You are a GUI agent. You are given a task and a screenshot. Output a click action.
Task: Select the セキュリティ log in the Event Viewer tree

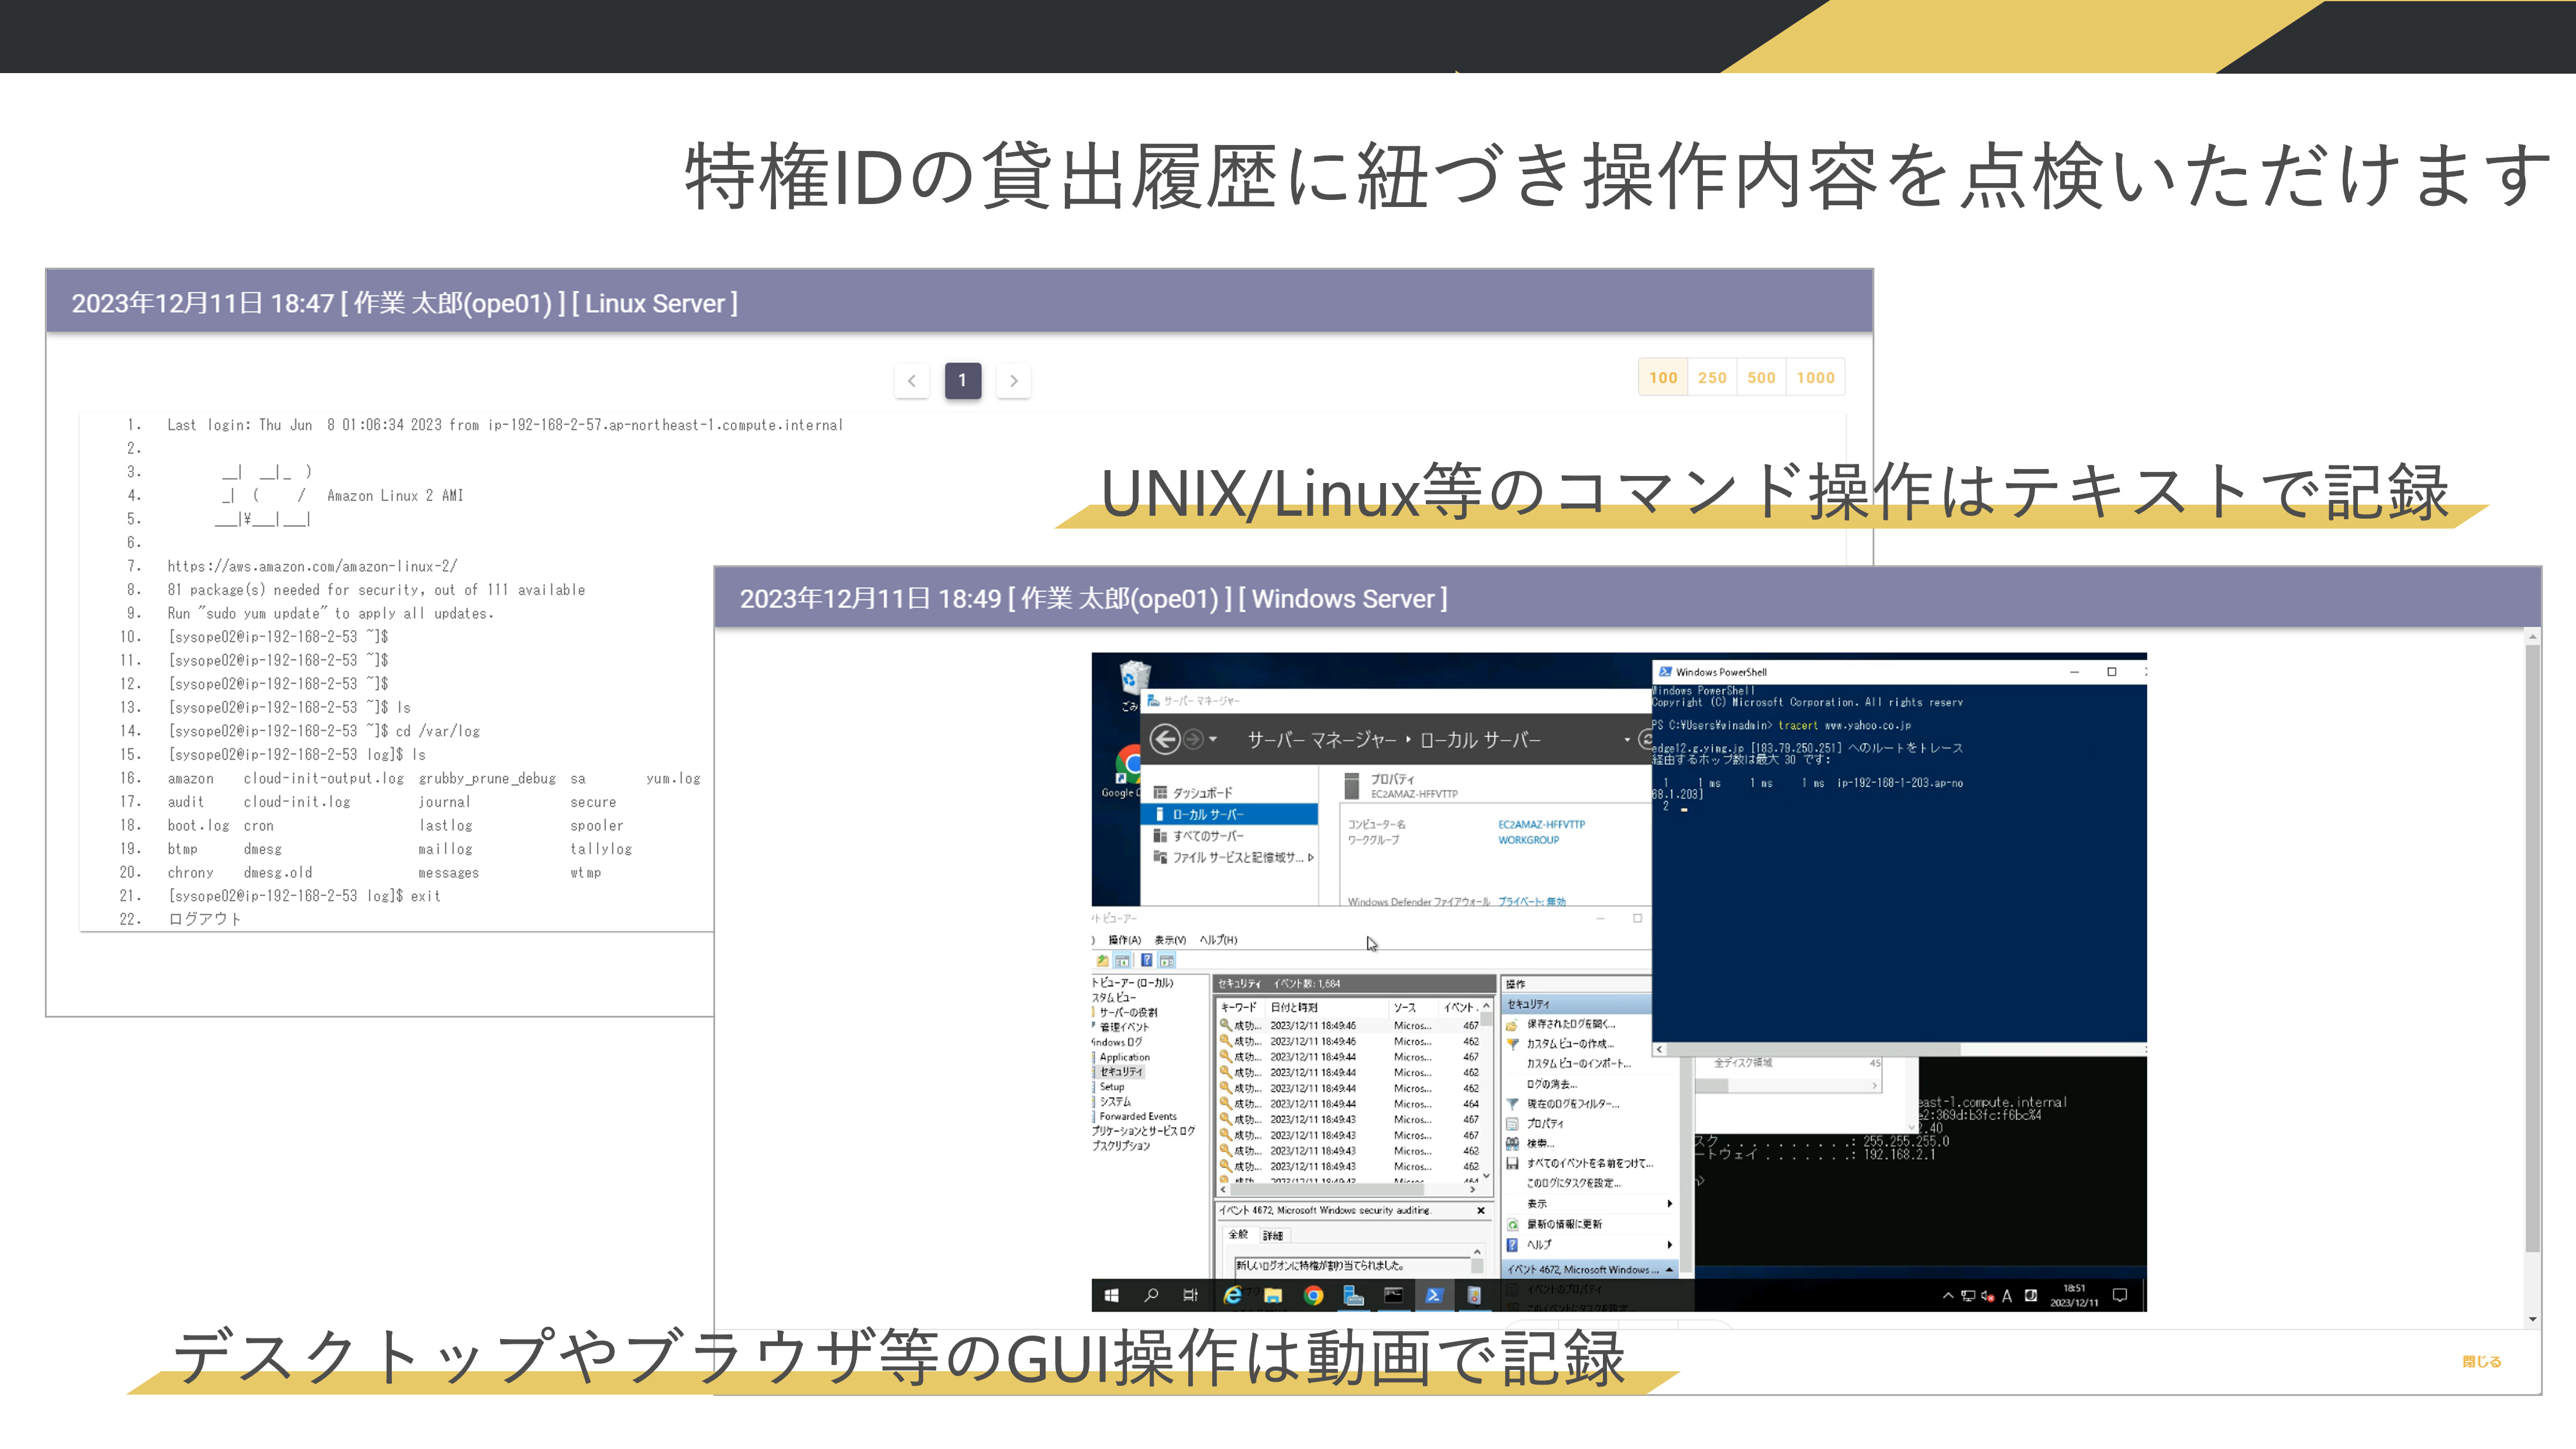point(1122,1071)
